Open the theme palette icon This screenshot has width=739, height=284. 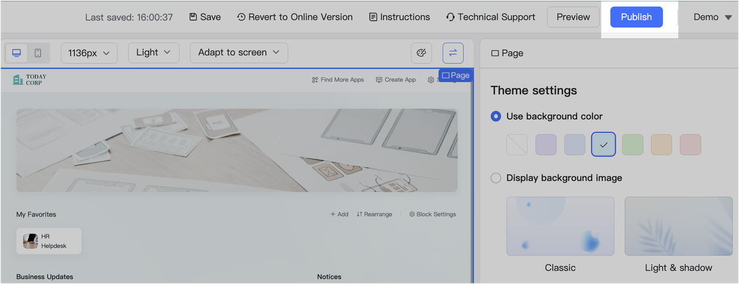tap(421, 53)
